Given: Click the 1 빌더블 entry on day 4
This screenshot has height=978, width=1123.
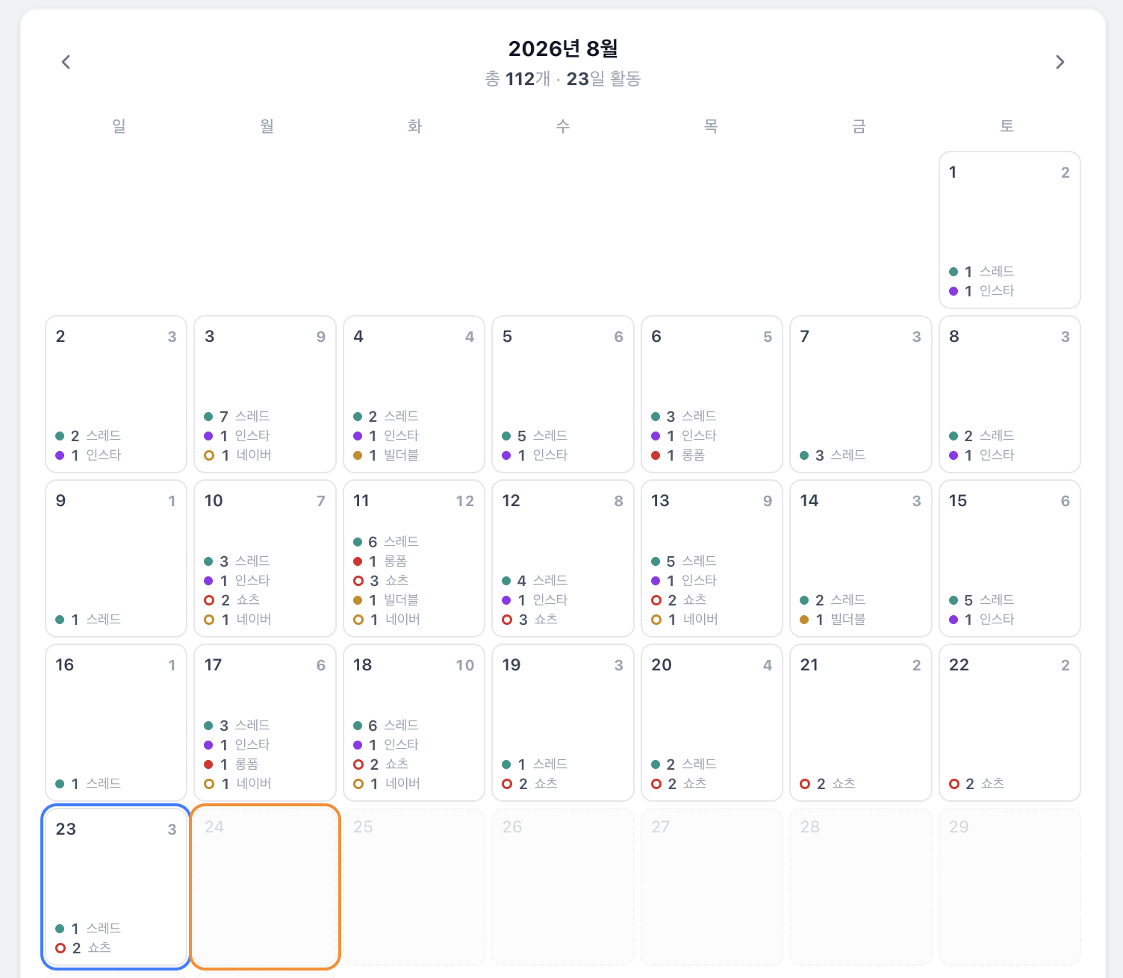Looking at the screenshot, I should tap(386, 455).
